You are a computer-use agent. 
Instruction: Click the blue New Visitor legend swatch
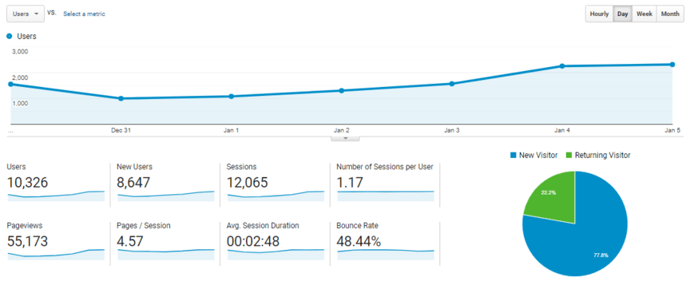pos(513,155)
